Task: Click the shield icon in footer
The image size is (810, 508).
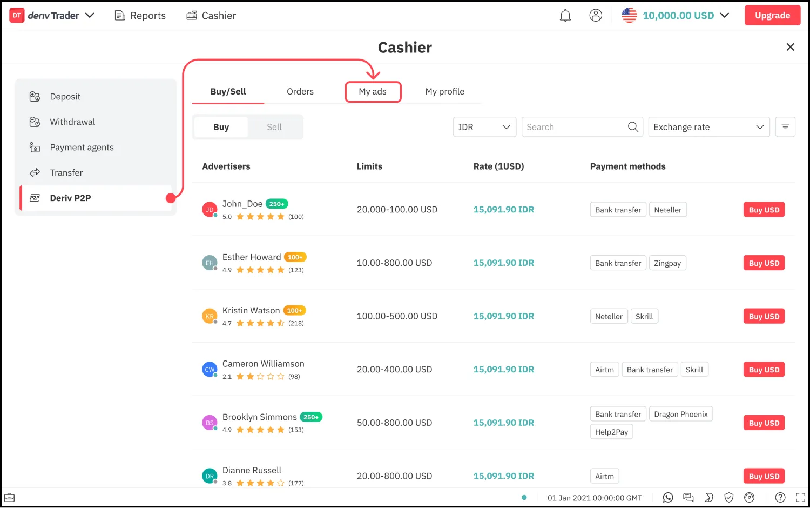Action: pyautogui.click(x=729, y=498)
